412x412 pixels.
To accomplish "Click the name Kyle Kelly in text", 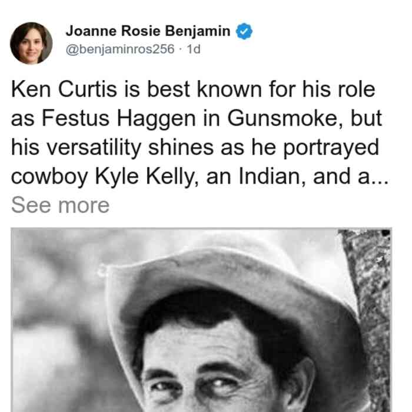I will coord(147,177).
